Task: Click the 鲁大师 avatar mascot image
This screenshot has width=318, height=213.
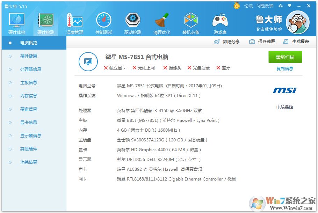Action: coord(297,22)
